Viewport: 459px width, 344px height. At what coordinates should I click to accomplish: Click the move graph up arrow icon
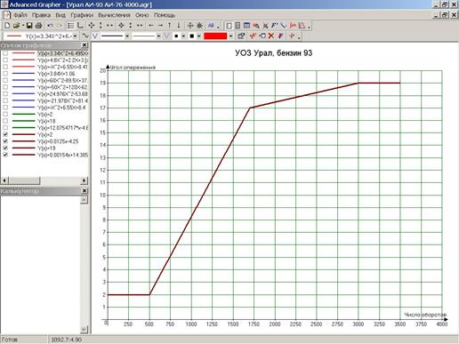coord(169,26)
